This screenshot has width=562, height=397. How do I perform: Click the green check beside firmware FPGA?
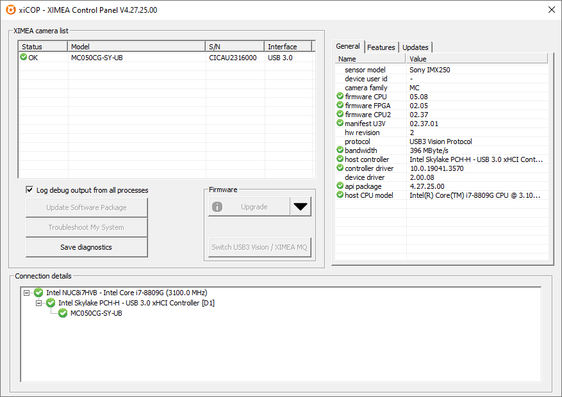pos(340,105)
